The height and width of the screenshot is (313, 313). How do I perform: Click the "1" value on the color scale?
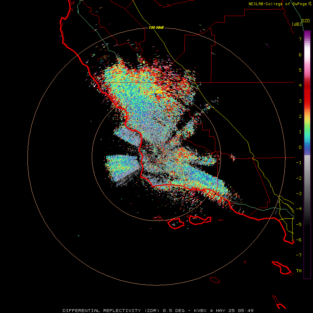(x=300, y=132)
